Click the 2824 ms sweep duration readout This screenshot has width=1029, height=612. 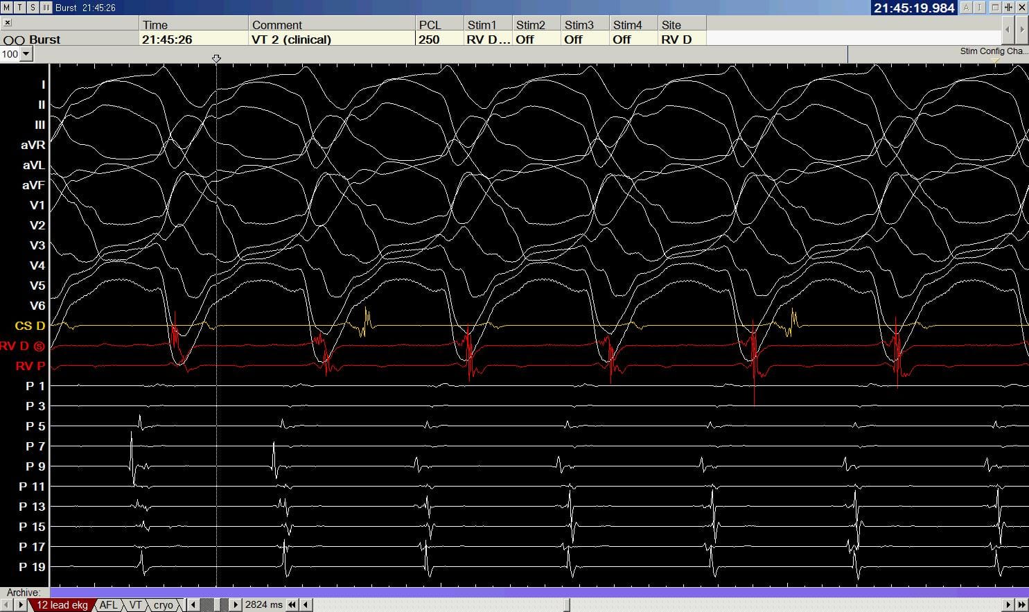click(264, 605)
